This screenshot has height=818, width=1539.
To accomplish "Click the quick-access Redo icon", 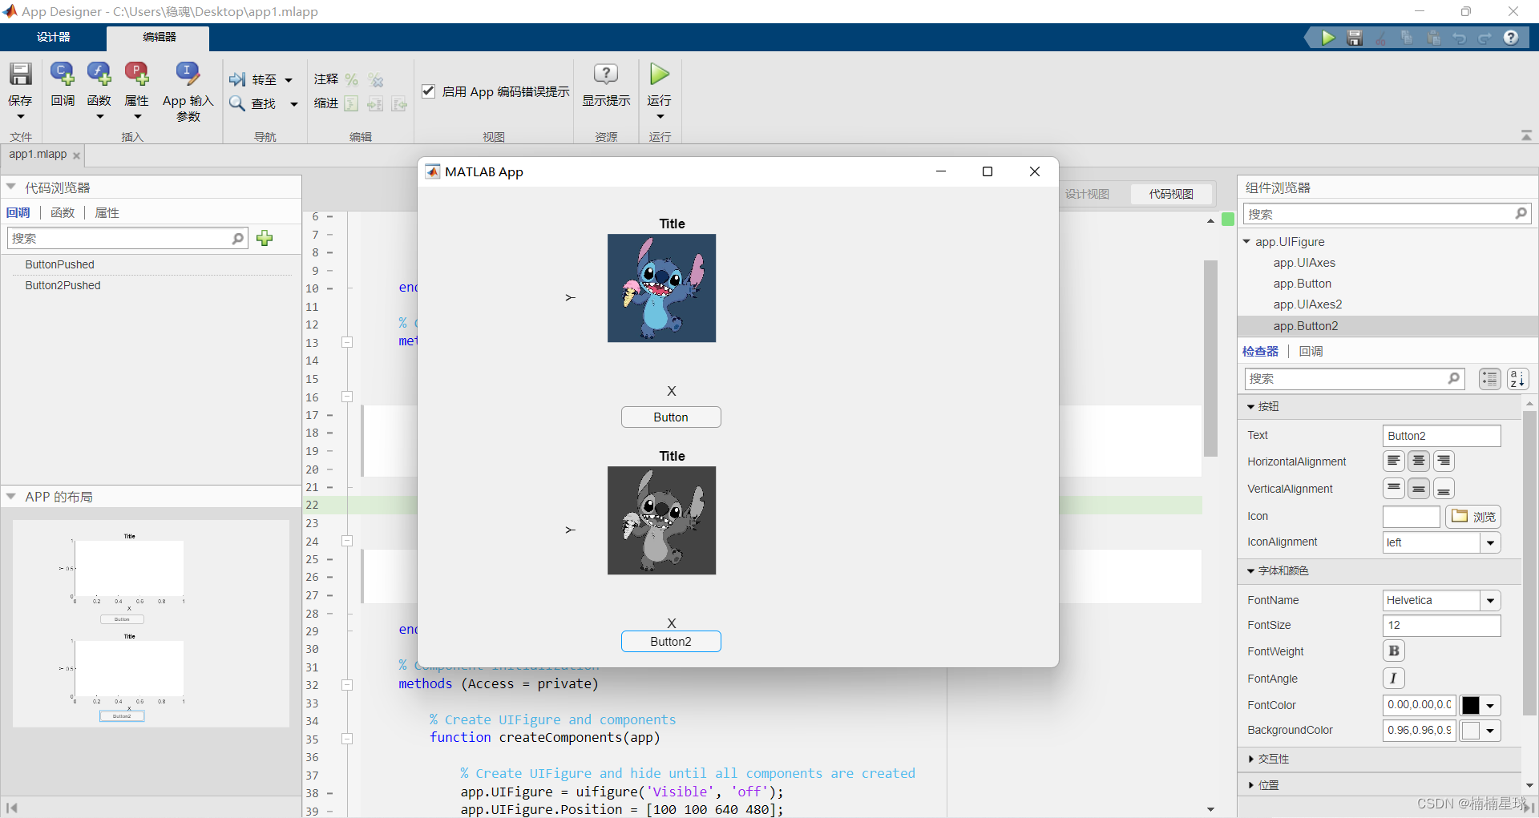I will pyautogui.click(x=1484, y=38).
